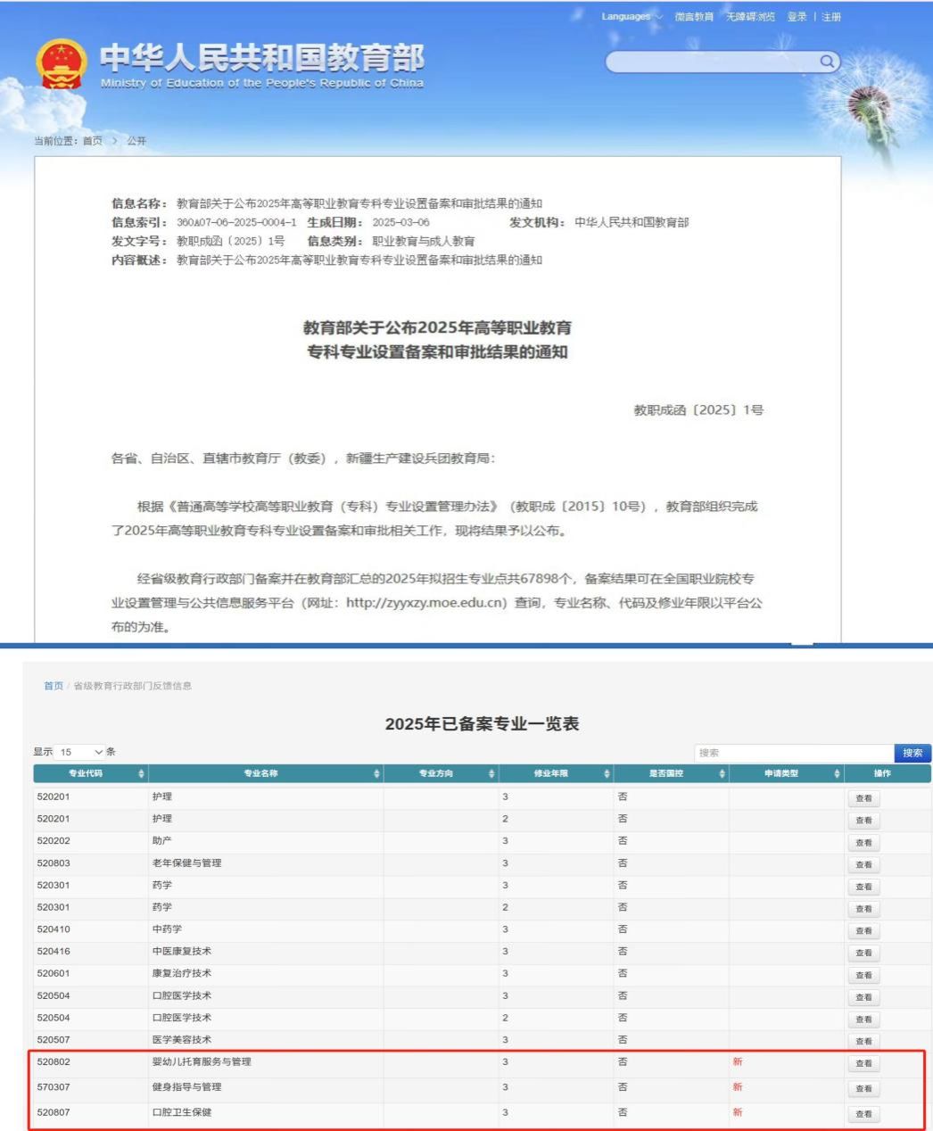The image size is (933, 1131).
Task: Click the red 新 tag in the 520802 row
Action: click(738, 1062)
